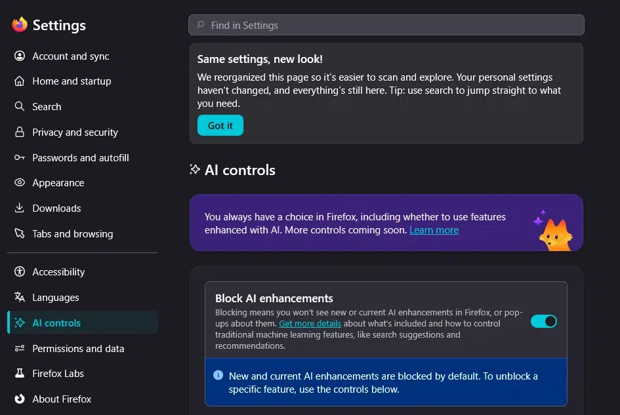Click the Accessibility person icon
The image size is (620, 415).
pyautogui.click(x=20, y=271)
